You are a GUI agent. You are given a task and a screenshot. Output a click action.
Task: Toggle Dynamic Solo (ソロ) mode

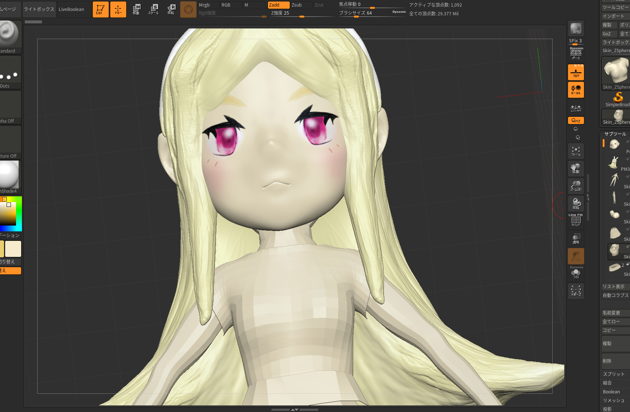point(576,273)
